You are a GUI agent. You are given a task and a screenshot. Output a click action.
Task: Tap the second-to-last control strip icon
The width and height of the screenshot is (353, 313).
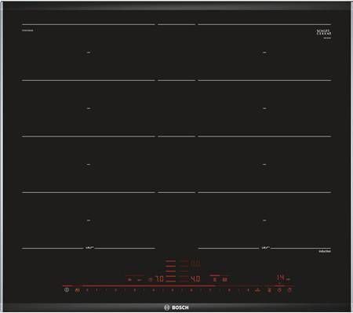279,290
